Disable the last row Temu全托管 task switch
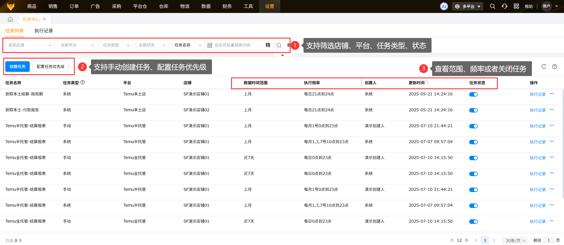This screenshot has height=245, width=564. (x=473, y=222)
